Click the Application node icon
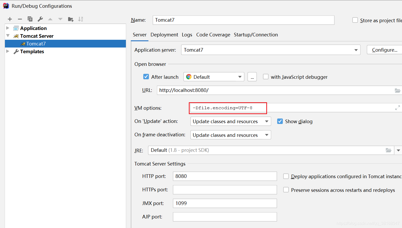This screenshot has height=228, width=402. click(16, 28)
